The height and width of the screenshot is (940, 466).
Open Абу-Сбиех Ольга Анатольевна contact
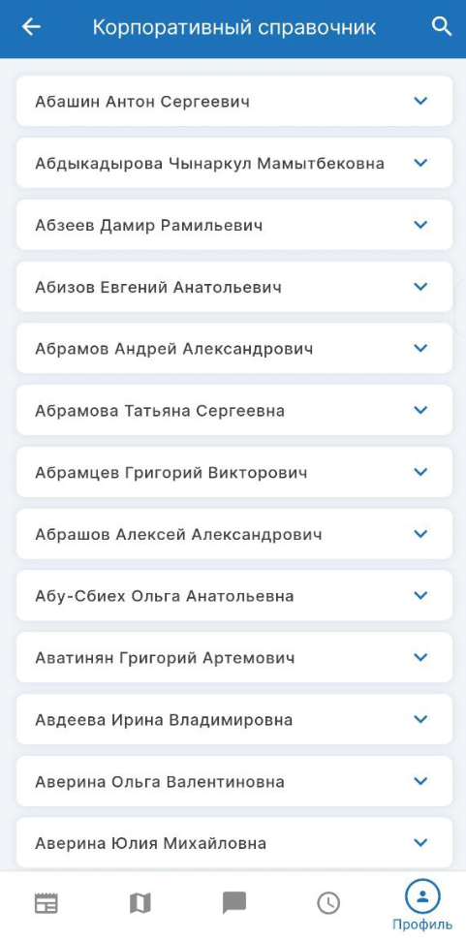pos(234,595)
